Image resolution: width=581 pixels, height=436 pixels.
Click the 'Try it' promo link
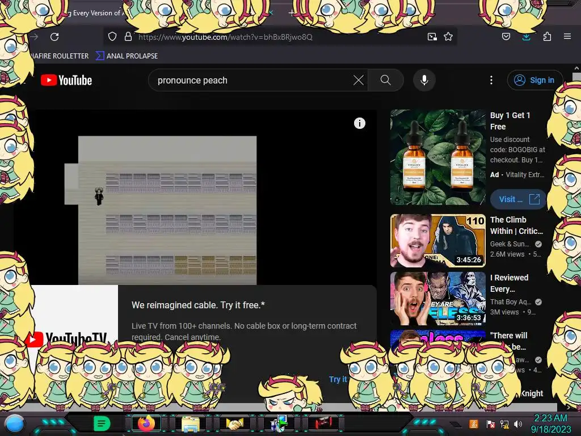pos(338,379)
